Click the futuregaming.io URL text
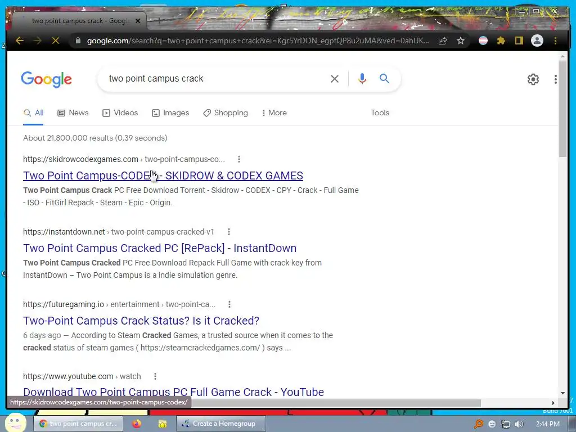576x432 pixels. tap(64, 304)
